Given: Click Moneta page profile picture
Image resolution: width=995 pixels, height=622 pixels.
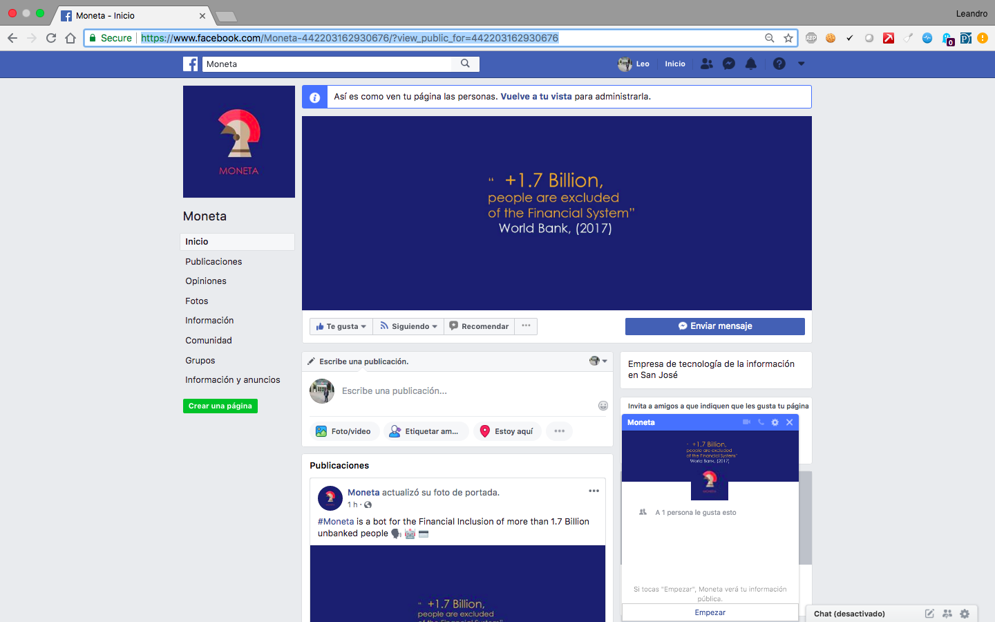Looking at the screenshot, I should [x=239, y=142].
